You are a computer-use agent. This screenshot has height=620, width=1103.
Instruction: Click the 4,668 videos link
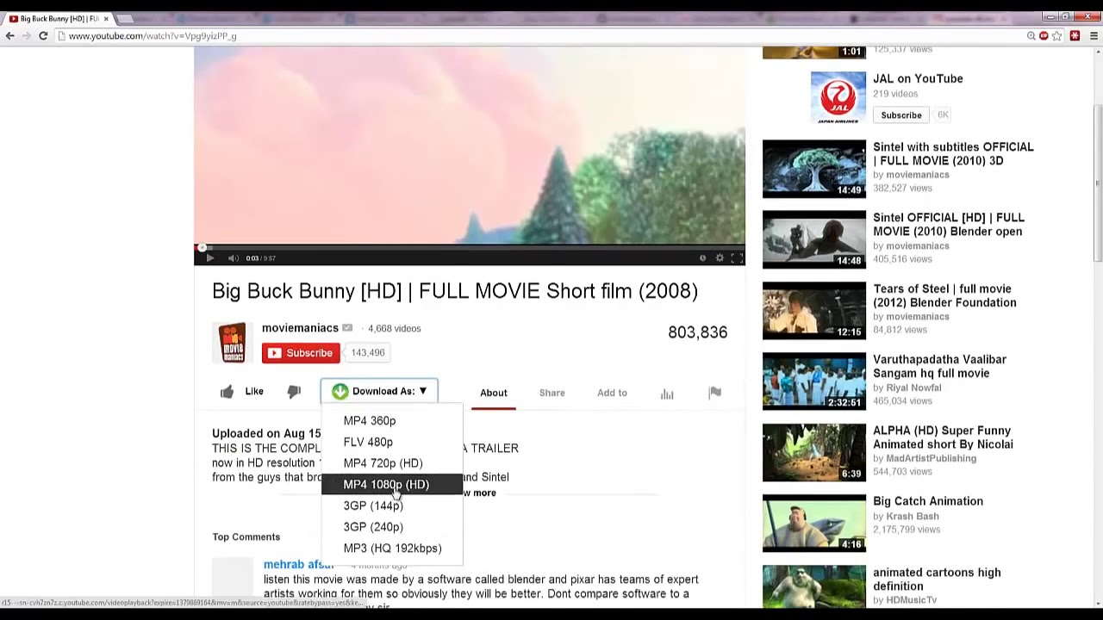[x=395, y=328]
